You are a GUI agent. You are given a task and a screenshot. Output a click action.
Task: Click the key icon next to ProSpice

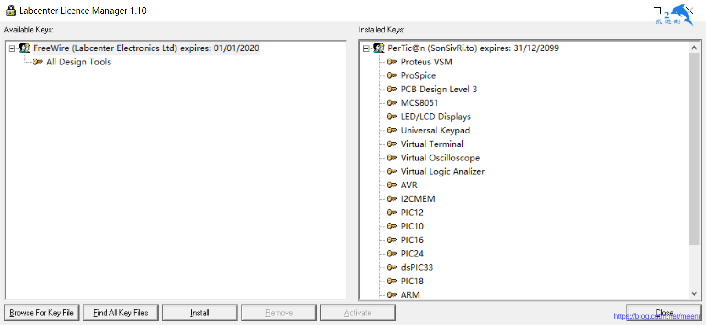[392, 75]
